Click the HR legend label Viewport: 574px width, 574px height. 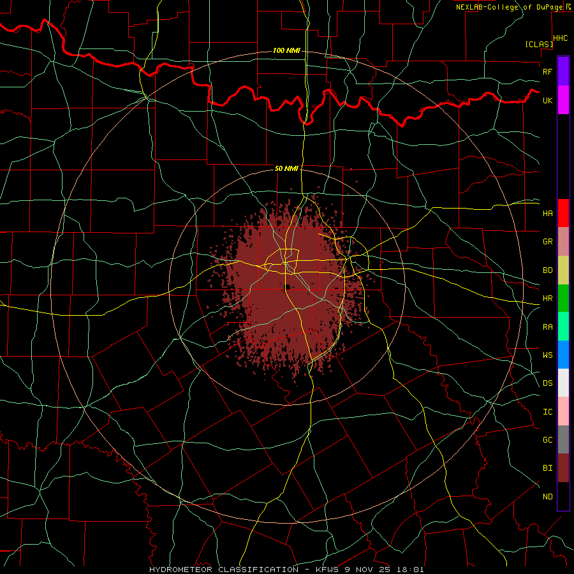click(x=547, y=298)
